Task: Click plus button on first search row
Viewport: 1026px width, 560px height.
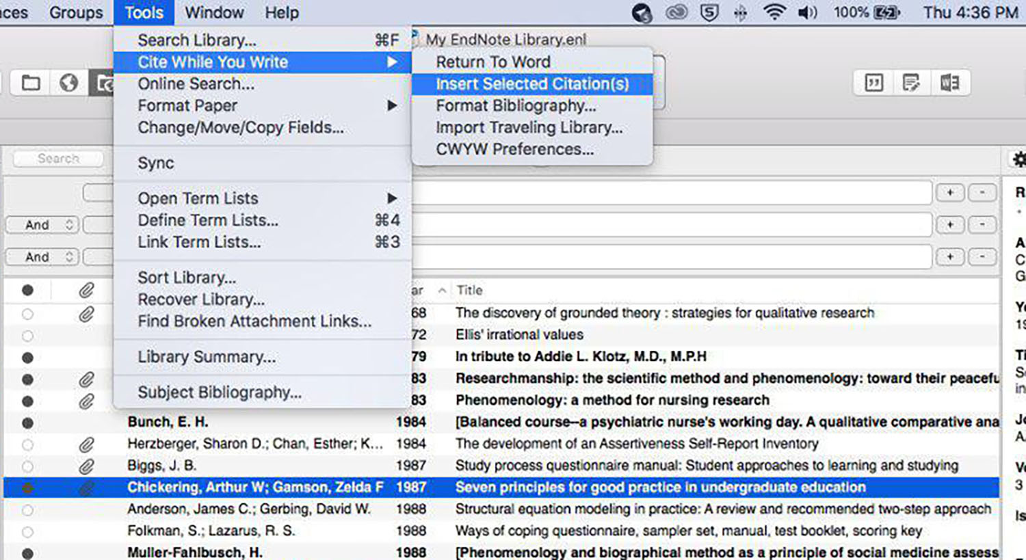Action: click(x=950, y=193)
